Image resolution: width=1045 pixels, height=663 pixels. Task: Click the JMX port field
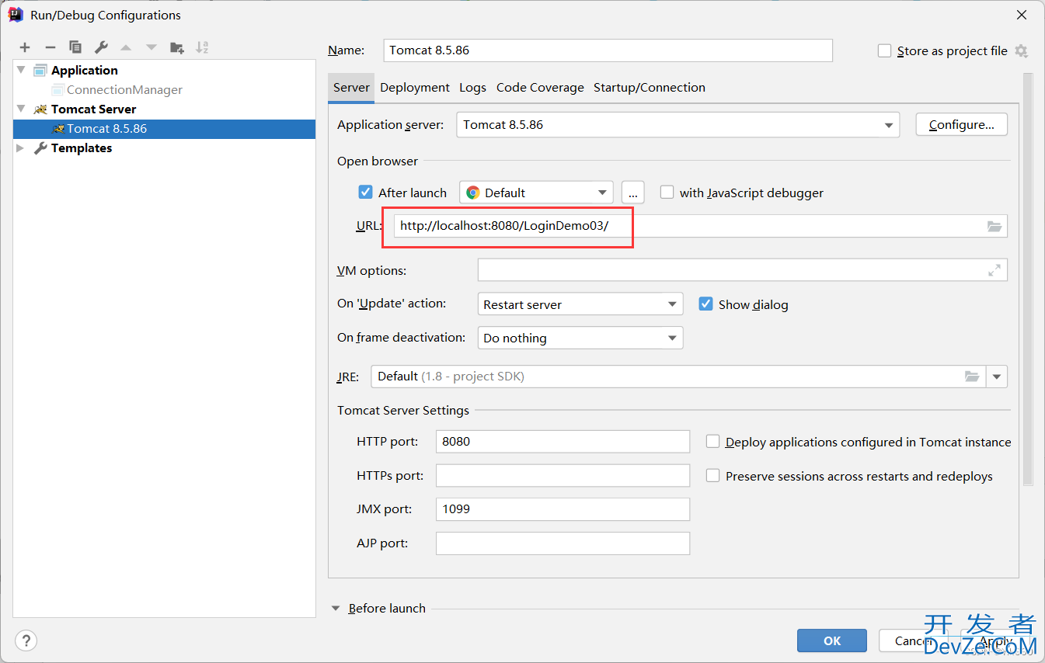[563, 509]
